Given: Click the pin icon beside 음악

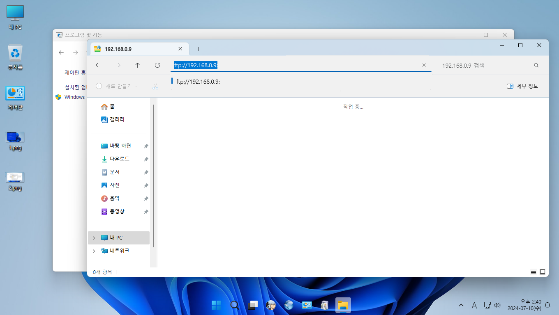Looking at the screenshot, I should coord(146,199).
